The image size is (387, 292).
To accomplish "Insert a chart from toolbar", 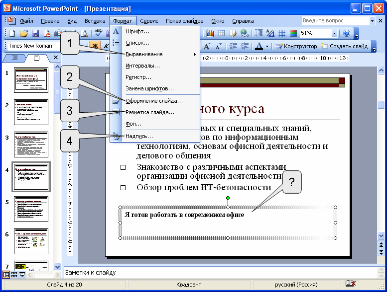I will pos(210,33).
